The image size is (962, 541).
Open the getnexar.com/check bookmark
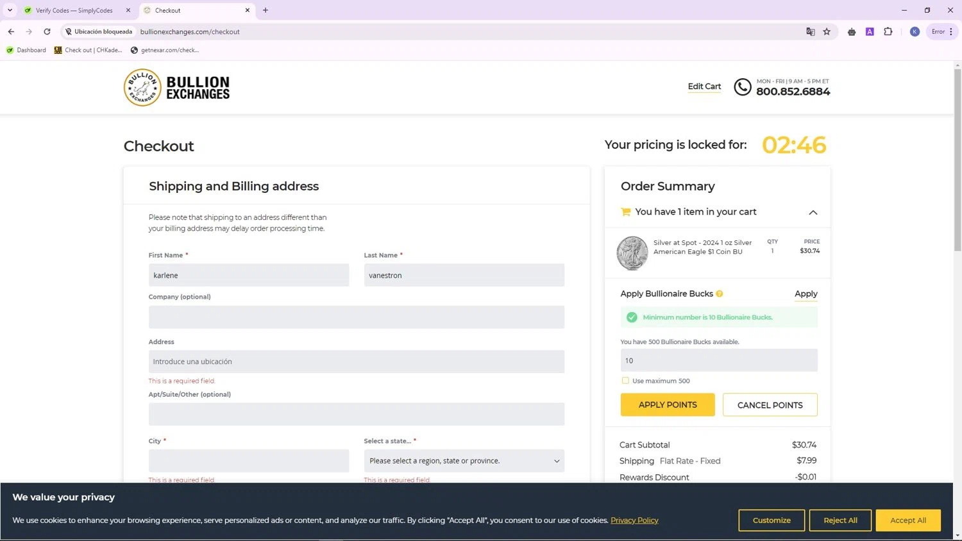point(165,50)
